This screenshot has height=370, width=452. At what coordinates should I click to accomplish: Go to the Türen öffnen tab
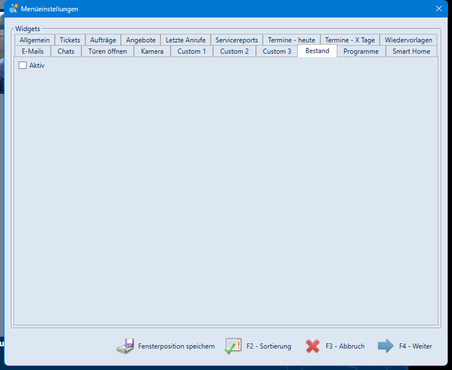pyautogui.click(x=107, y=51)
